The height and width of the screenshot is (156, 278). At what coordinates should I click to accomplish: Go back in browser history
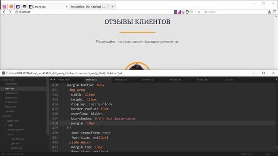click(4, 12)
